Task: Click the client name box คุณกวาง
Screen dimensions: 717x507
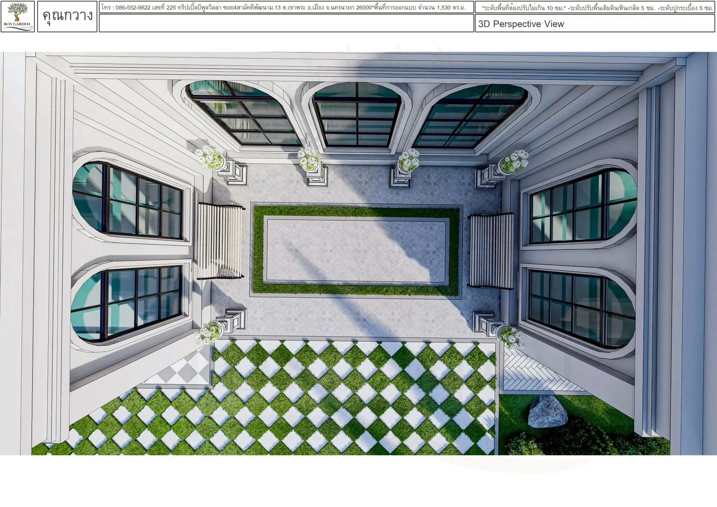Action: [x=67, y=16]
